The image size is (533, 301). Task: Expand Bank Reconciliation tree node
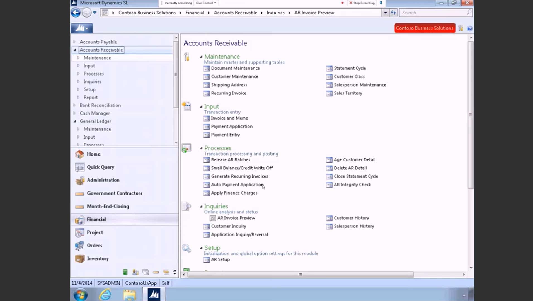point(74,105)
